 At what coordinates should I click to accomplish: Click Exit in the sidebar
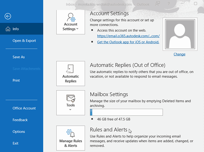(x=16, y=143)
